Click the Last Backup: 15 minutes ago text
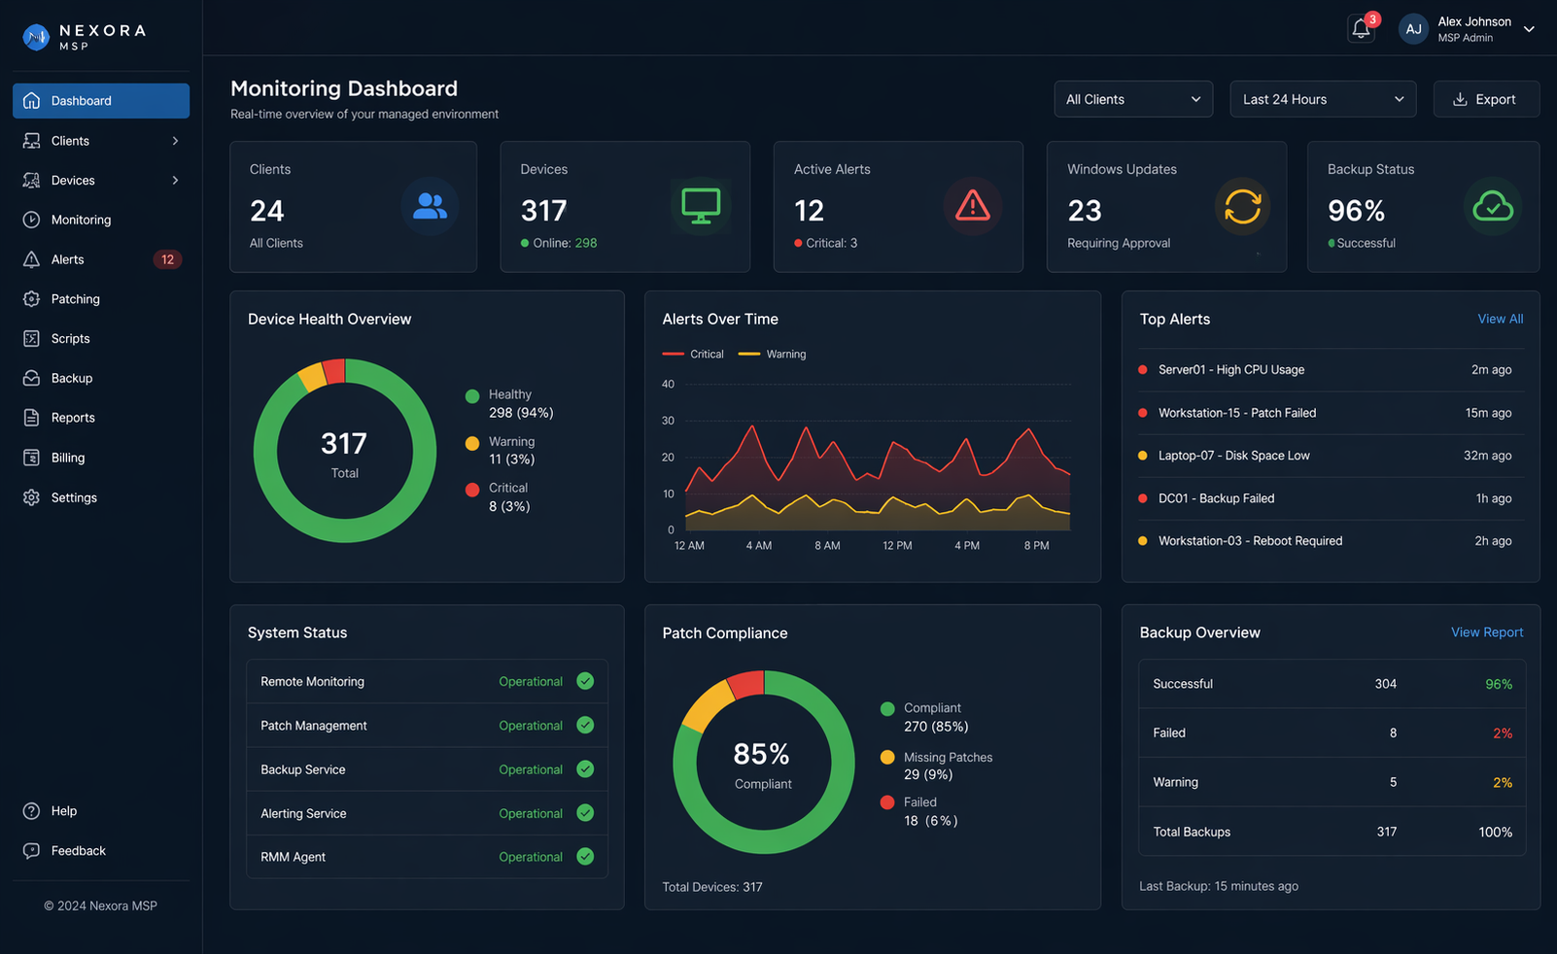Viewport: 1557px width, 954px height. (x=1219, y=886)
